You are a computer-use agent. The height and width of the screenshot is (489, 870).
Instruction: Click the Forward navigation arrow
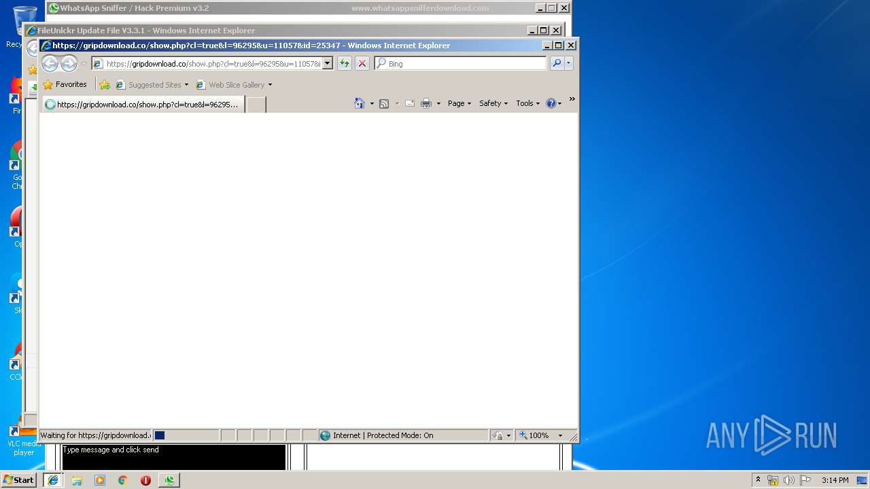click(x=69, y=64)
